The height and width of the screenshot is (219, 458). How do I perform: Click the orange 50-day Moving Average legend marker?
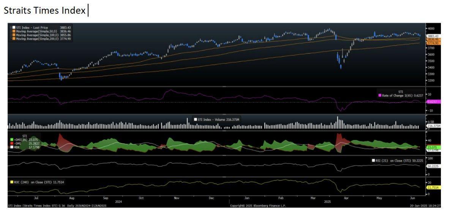14,31
